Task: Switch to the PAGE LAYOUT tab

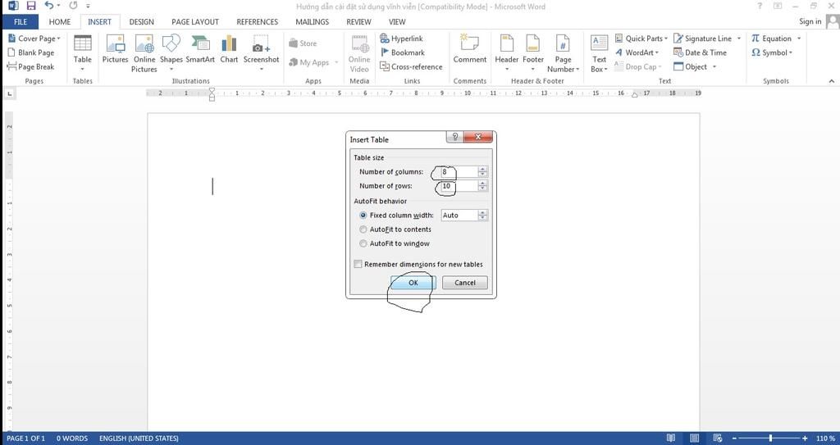Action: (194, 22)
